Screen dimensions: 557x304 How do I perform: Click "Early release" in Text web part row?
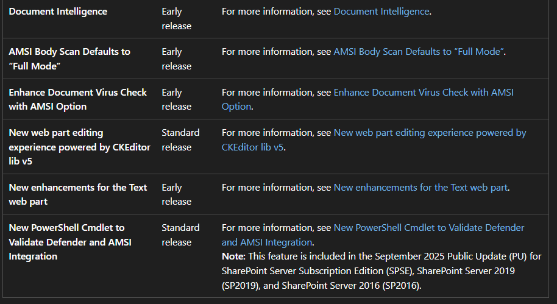(x=177, y=194)
